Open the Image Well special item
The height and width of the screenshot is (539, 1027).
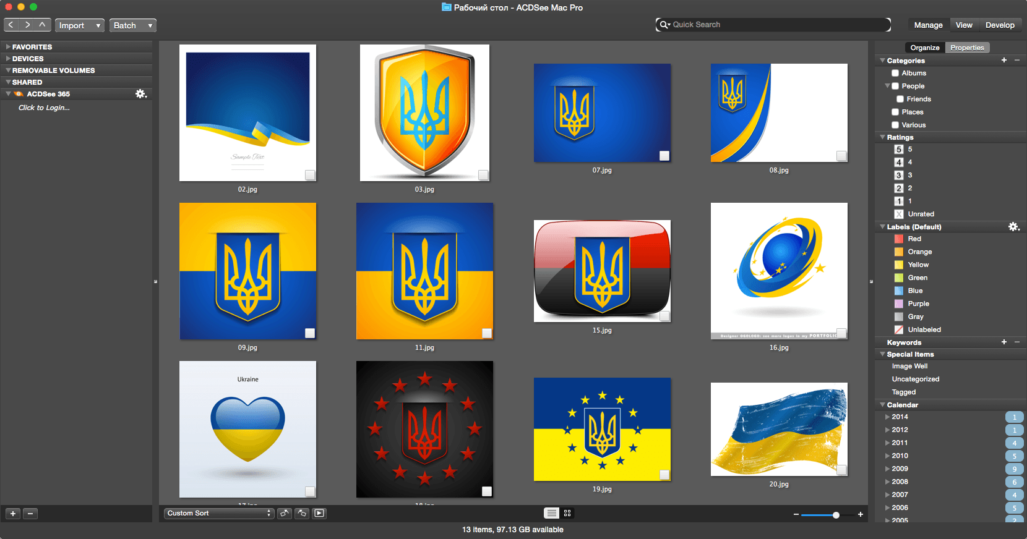909,366
